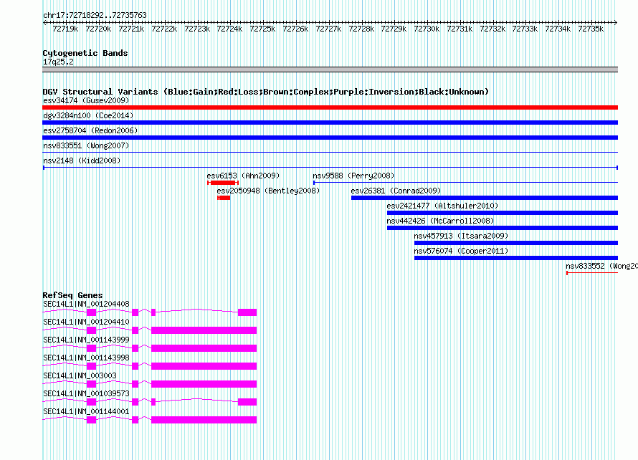The height and width of the screenshot is (460, 638).
Task: Select the dgv3284n100 (Coe2014) gain bar
Action: pos(330,123)
